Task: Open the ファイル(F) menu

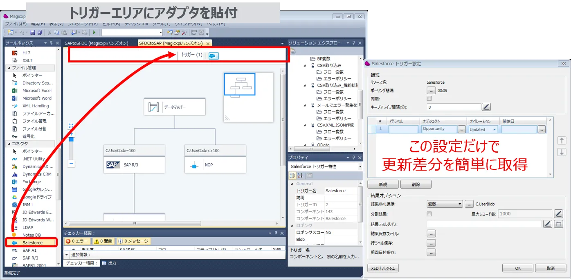Action: 16,24
